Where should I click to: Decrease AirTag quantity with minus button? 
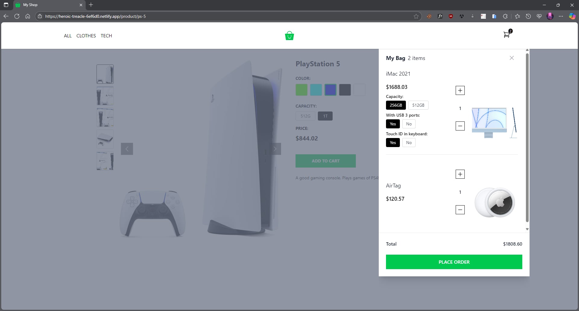(460, 210)
